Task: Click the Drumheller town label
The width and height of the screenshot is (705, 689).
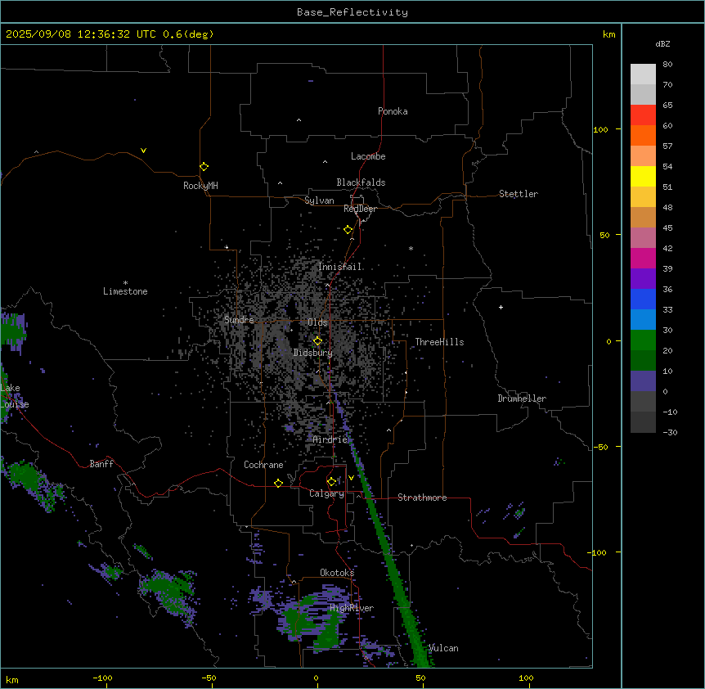Action: click(x=522, y=399)
